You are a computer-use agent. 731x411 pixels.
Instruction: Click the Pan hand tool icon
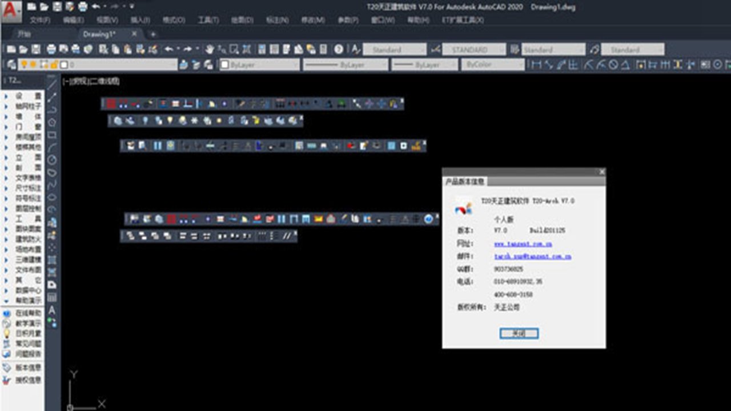[x=210, y=49]
